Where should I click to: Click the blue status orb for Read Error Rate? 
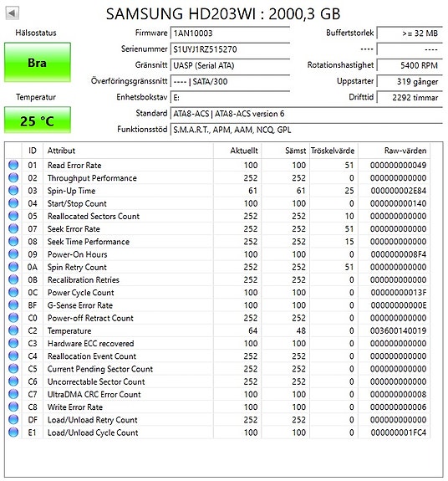13,165
